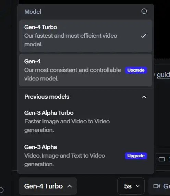The width and height of the screenshot is (170, 196).
Task: Click the model info icon
Action: 144,11
